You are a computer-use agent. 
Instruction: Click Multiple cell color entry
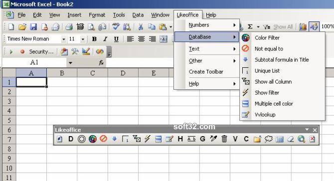click(x=283, y=104)
